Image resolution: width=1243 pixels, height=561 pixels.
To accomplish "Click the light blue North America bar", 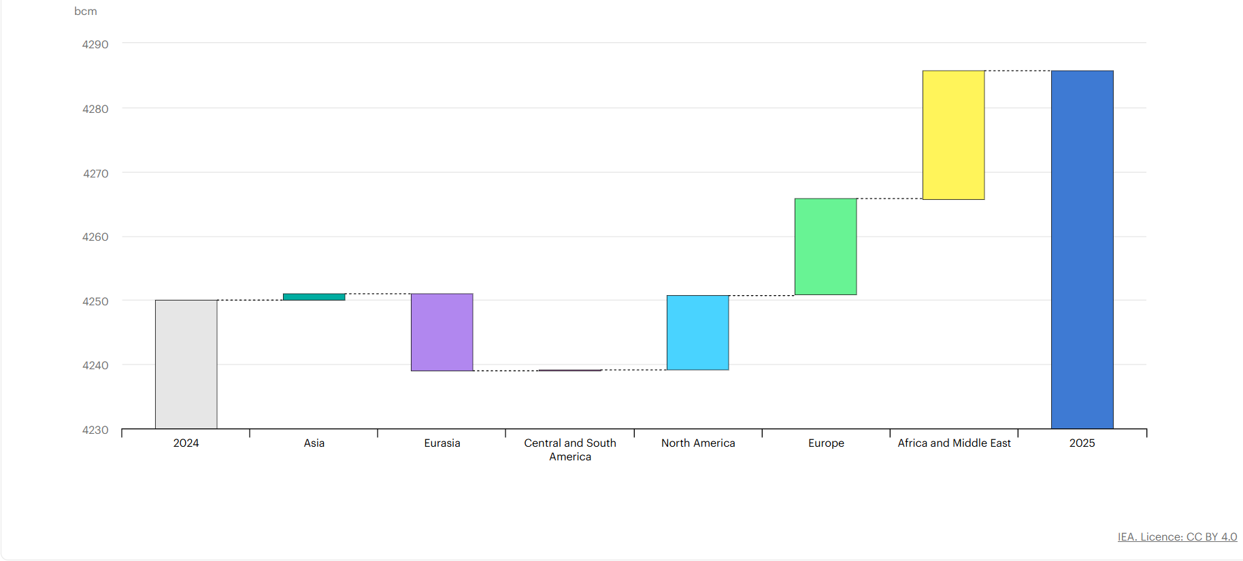I will click(x=697, y=333).
